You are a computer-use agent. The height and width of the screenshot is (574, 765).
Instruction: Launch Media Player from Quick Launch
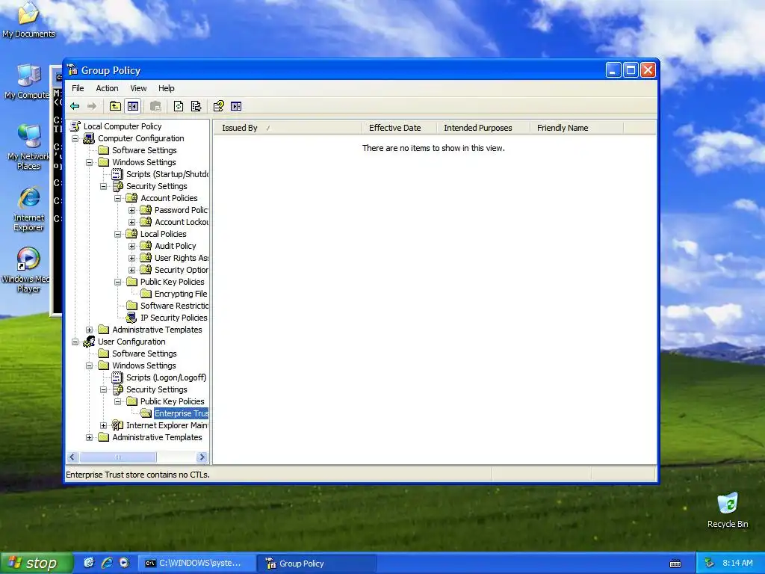pyautogui.click(x=124, y=563)
